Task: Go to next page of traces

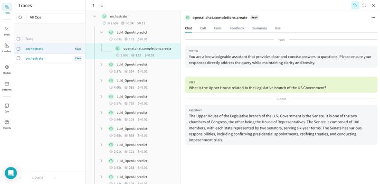Action: tap(55, 178)
